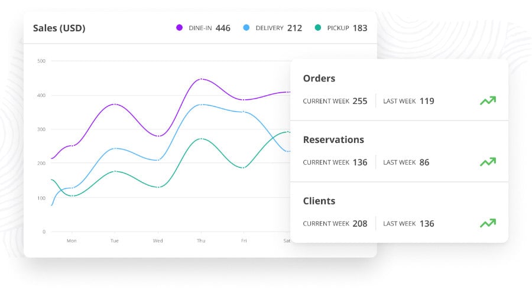Click the Thursday peak point on purple line
The width and height of the screenshot is (532, 293).
click(x=201, y=79)
